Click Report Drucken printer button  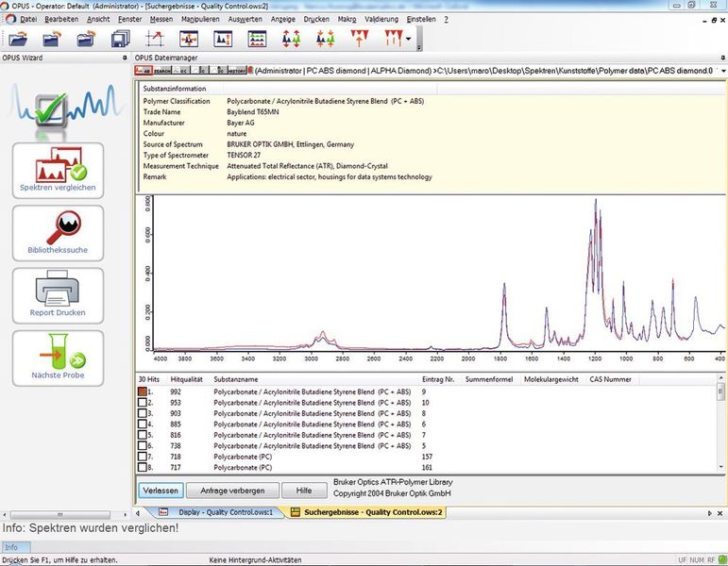pyautogui.click(x=58, y=296)
